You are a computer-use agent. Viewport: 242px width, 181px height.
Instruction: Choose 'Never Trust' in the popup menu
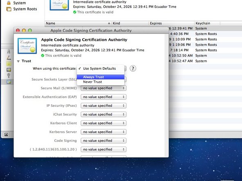[101, 82]
